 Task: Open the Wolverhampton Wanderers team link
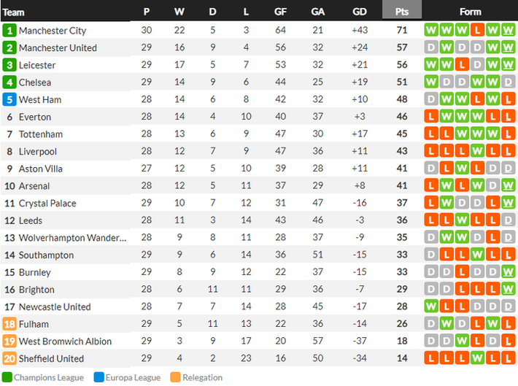(71, 238)
